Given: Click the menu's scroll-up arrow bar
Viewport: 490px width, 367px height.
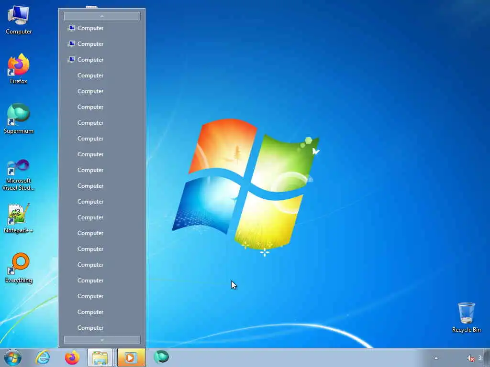Looking at the screenshot, I should [x=102, y=16].
